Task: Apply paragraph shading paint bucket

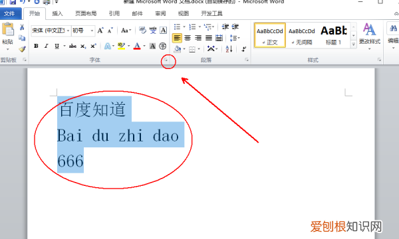Action: 177,48
